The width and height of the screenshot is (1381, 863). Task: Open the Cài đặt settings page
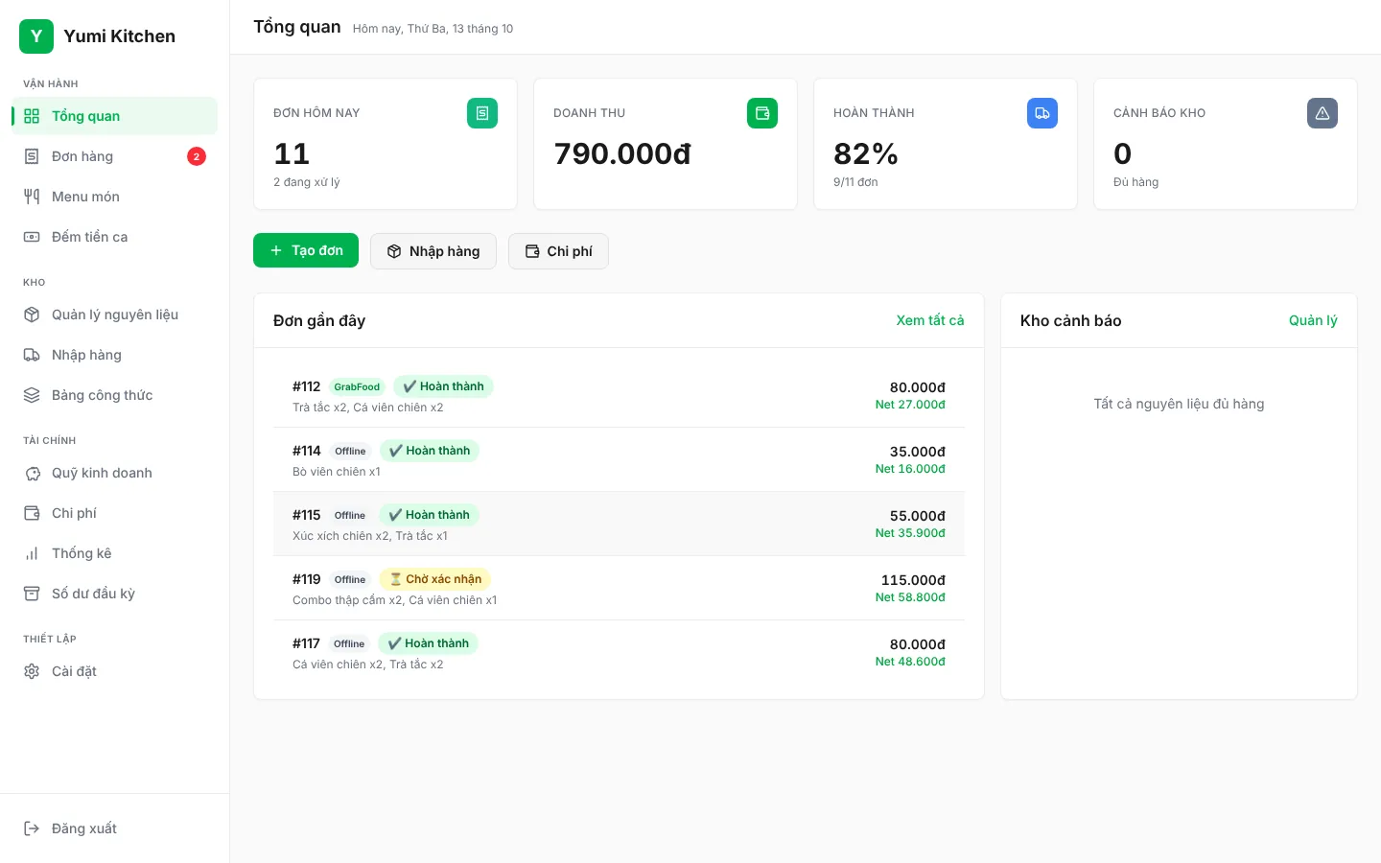pos(115,671)
